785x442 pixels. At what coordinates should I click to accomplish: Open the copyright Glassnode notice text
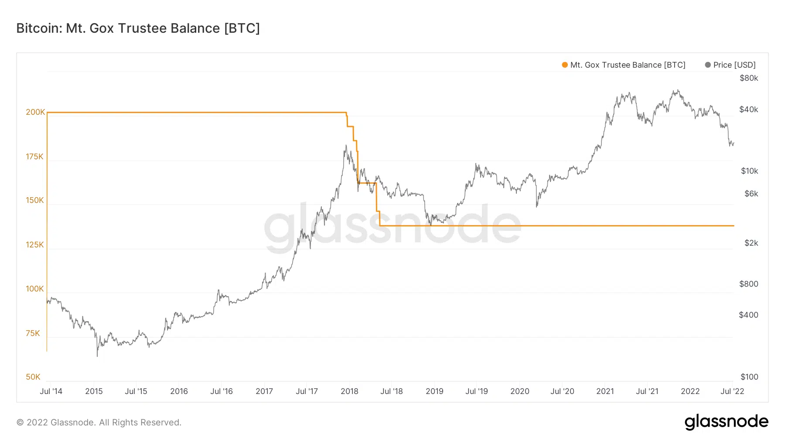point(99,422)
